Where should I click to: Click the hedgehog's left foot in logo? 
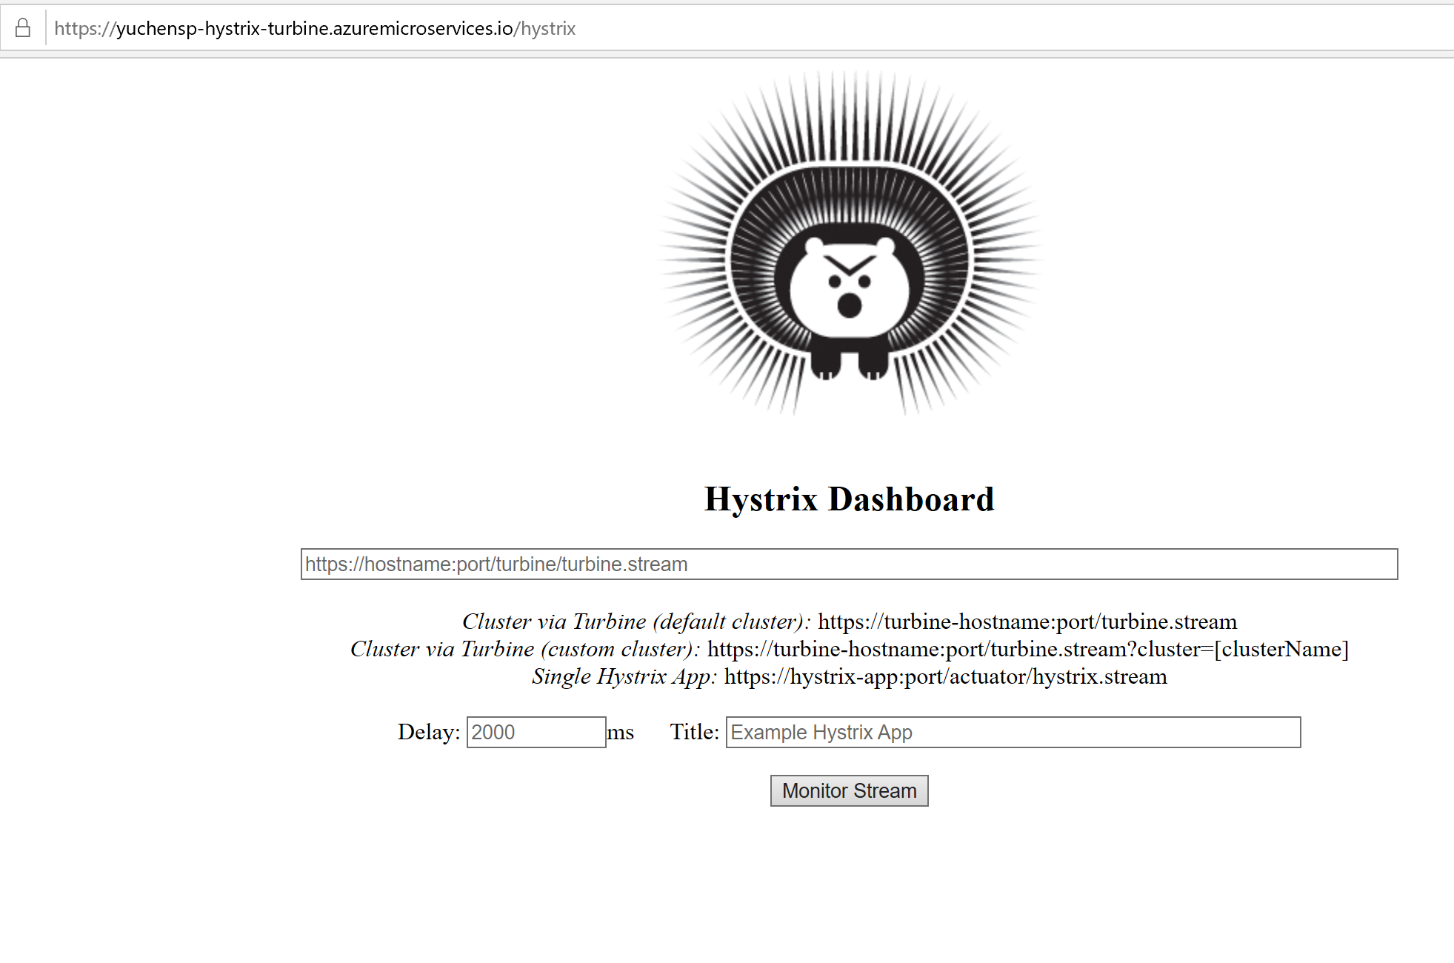click(x=826, y=364)
